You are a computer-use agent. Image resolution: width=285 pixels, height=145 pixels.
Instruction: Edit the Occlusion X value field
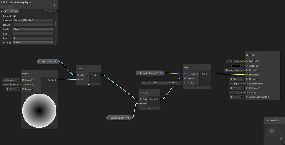[236, 88]
